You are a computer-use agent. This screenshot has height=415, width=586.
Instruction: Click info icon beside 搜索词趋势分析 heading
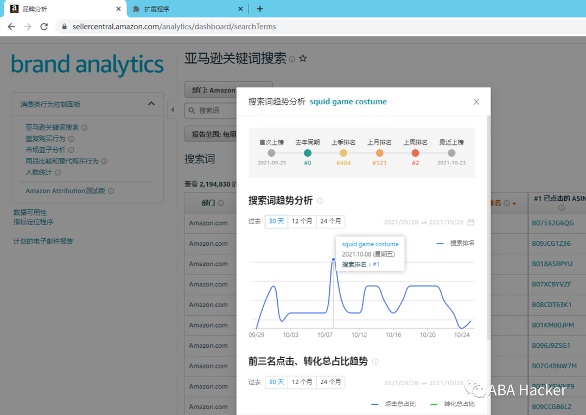tap(320, 201)
